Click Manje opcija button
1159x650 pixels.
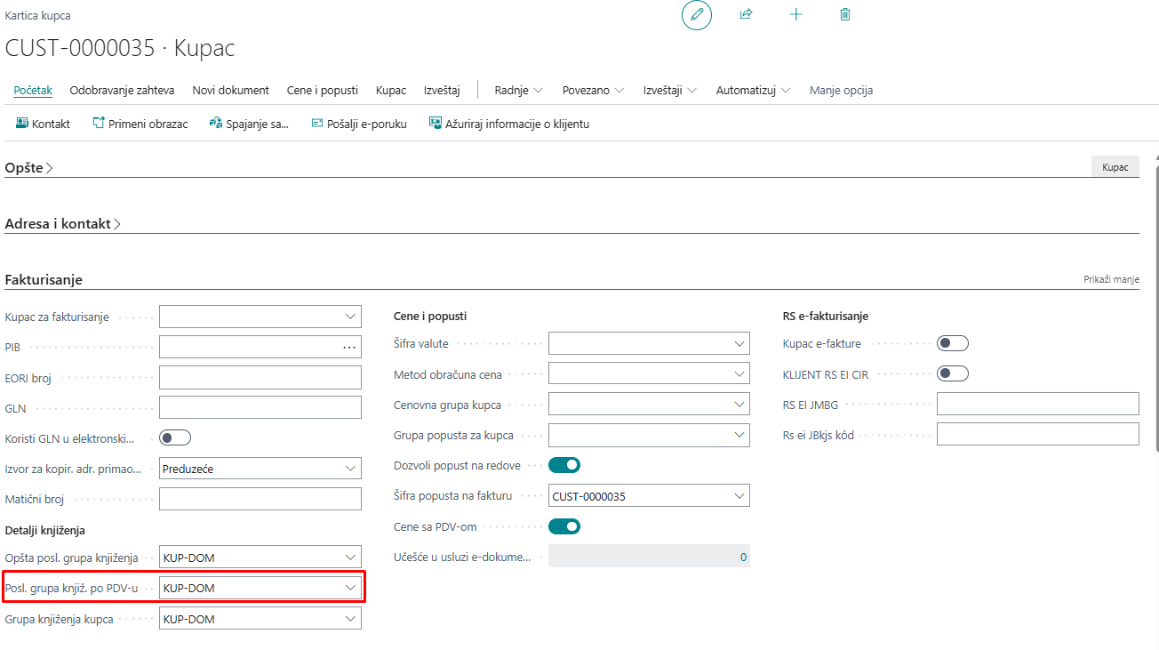point(841,90)
